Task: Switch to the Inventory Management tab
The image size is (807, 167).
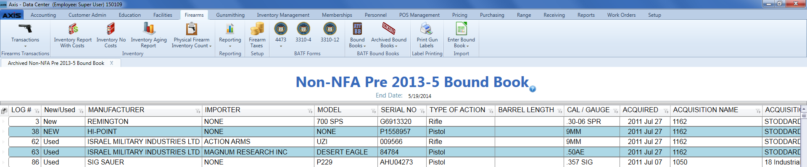Action: pos(283,15)
